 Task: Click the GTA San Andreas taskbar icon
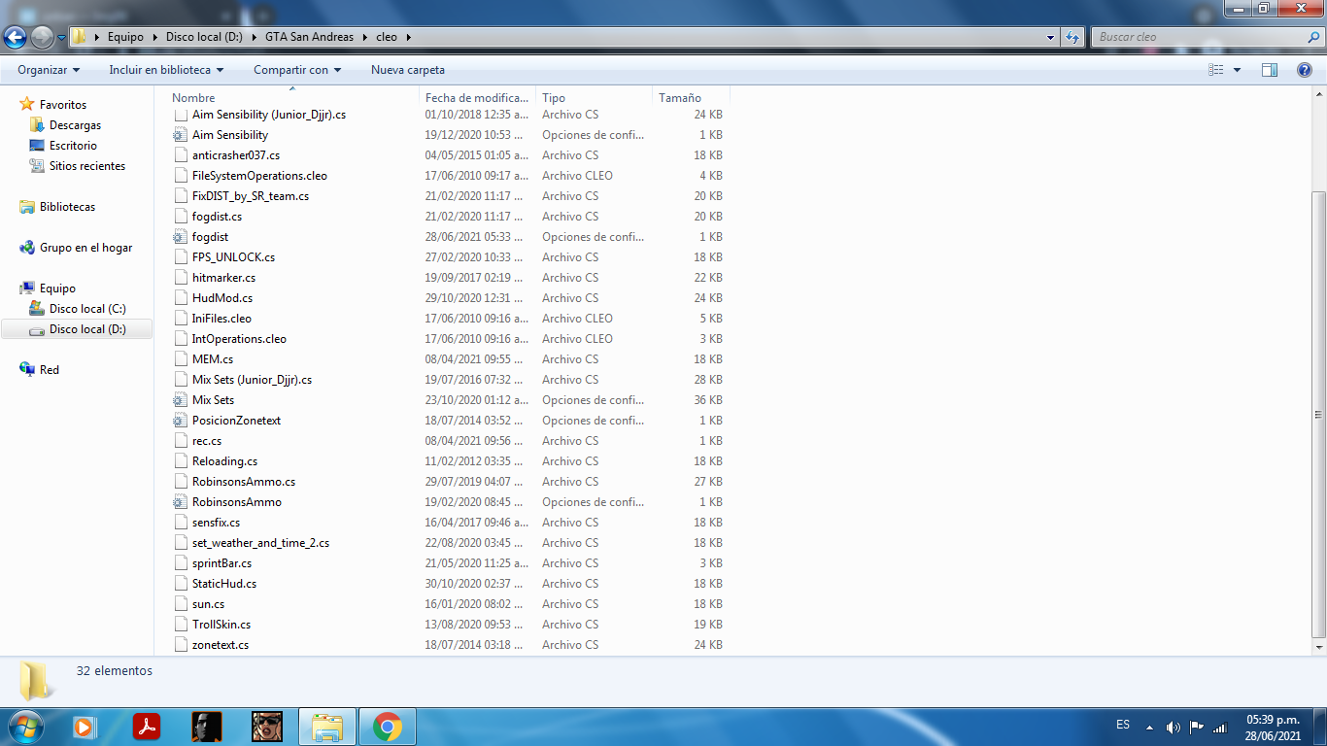pyautogui.click(x=267, y=727)
